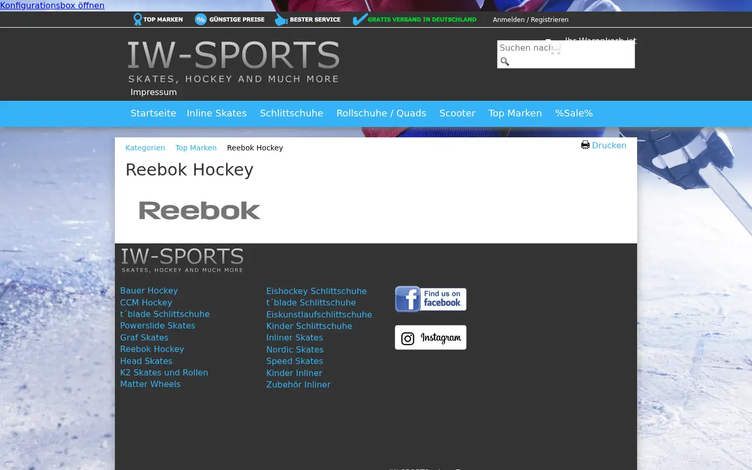Open Matter Wheels link
Image resolution: width=752 pixels, height=470 pixels.
tap(150, 384)
